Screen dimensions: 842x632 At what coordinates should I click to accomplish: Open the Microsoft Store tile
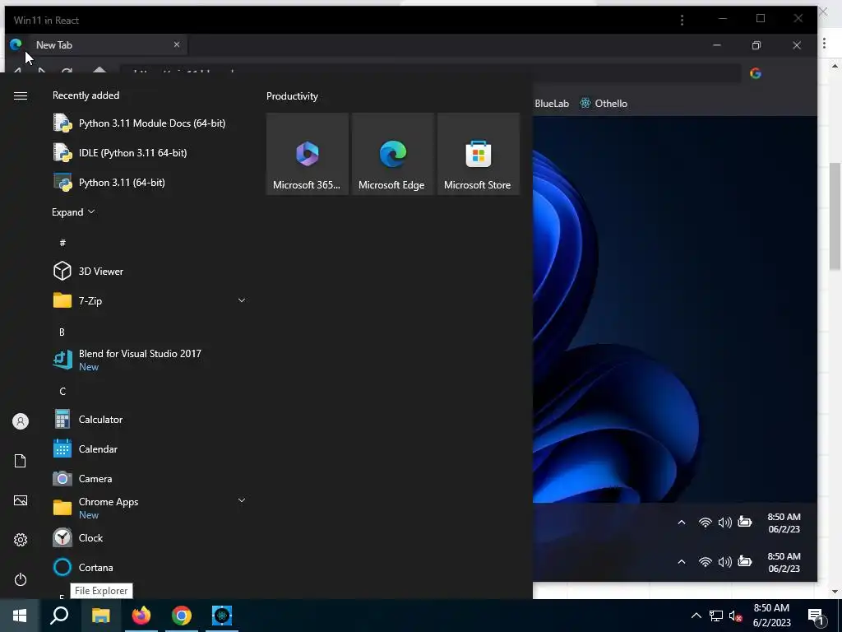[x=479, y=154]
